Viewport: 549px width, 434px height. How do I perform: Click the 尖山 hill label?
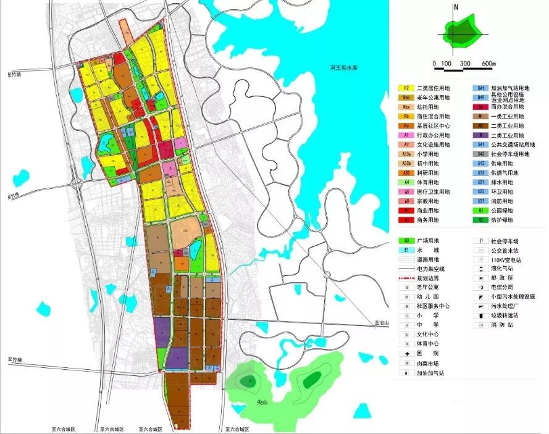[262, 403]
